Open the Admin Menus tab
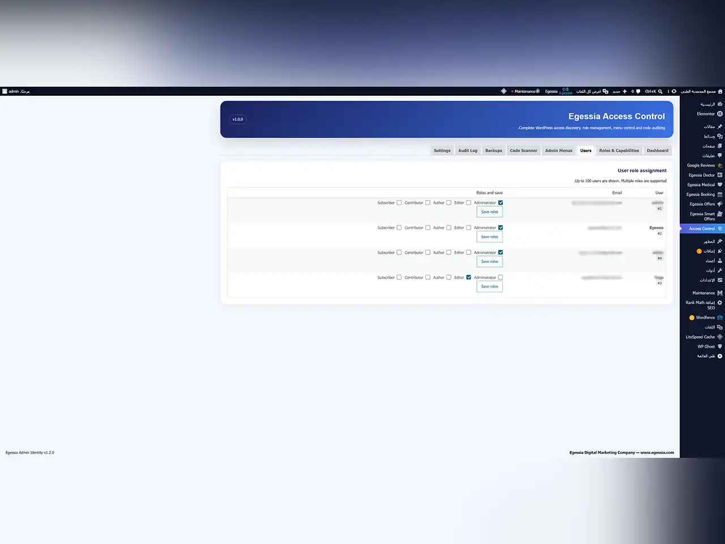 tap(558, 151)
